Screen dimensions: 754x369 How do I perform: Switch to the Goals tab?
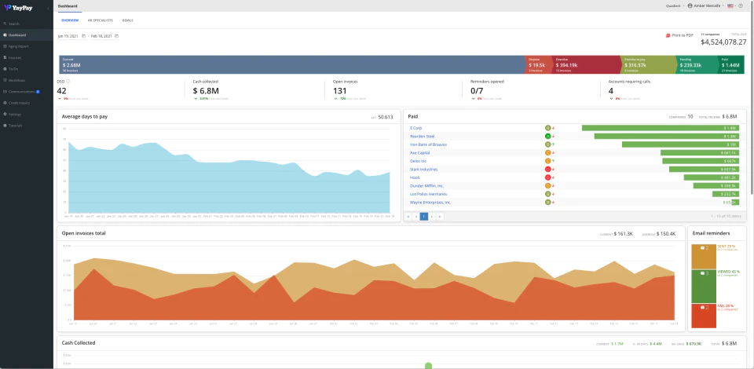point(127,20)
